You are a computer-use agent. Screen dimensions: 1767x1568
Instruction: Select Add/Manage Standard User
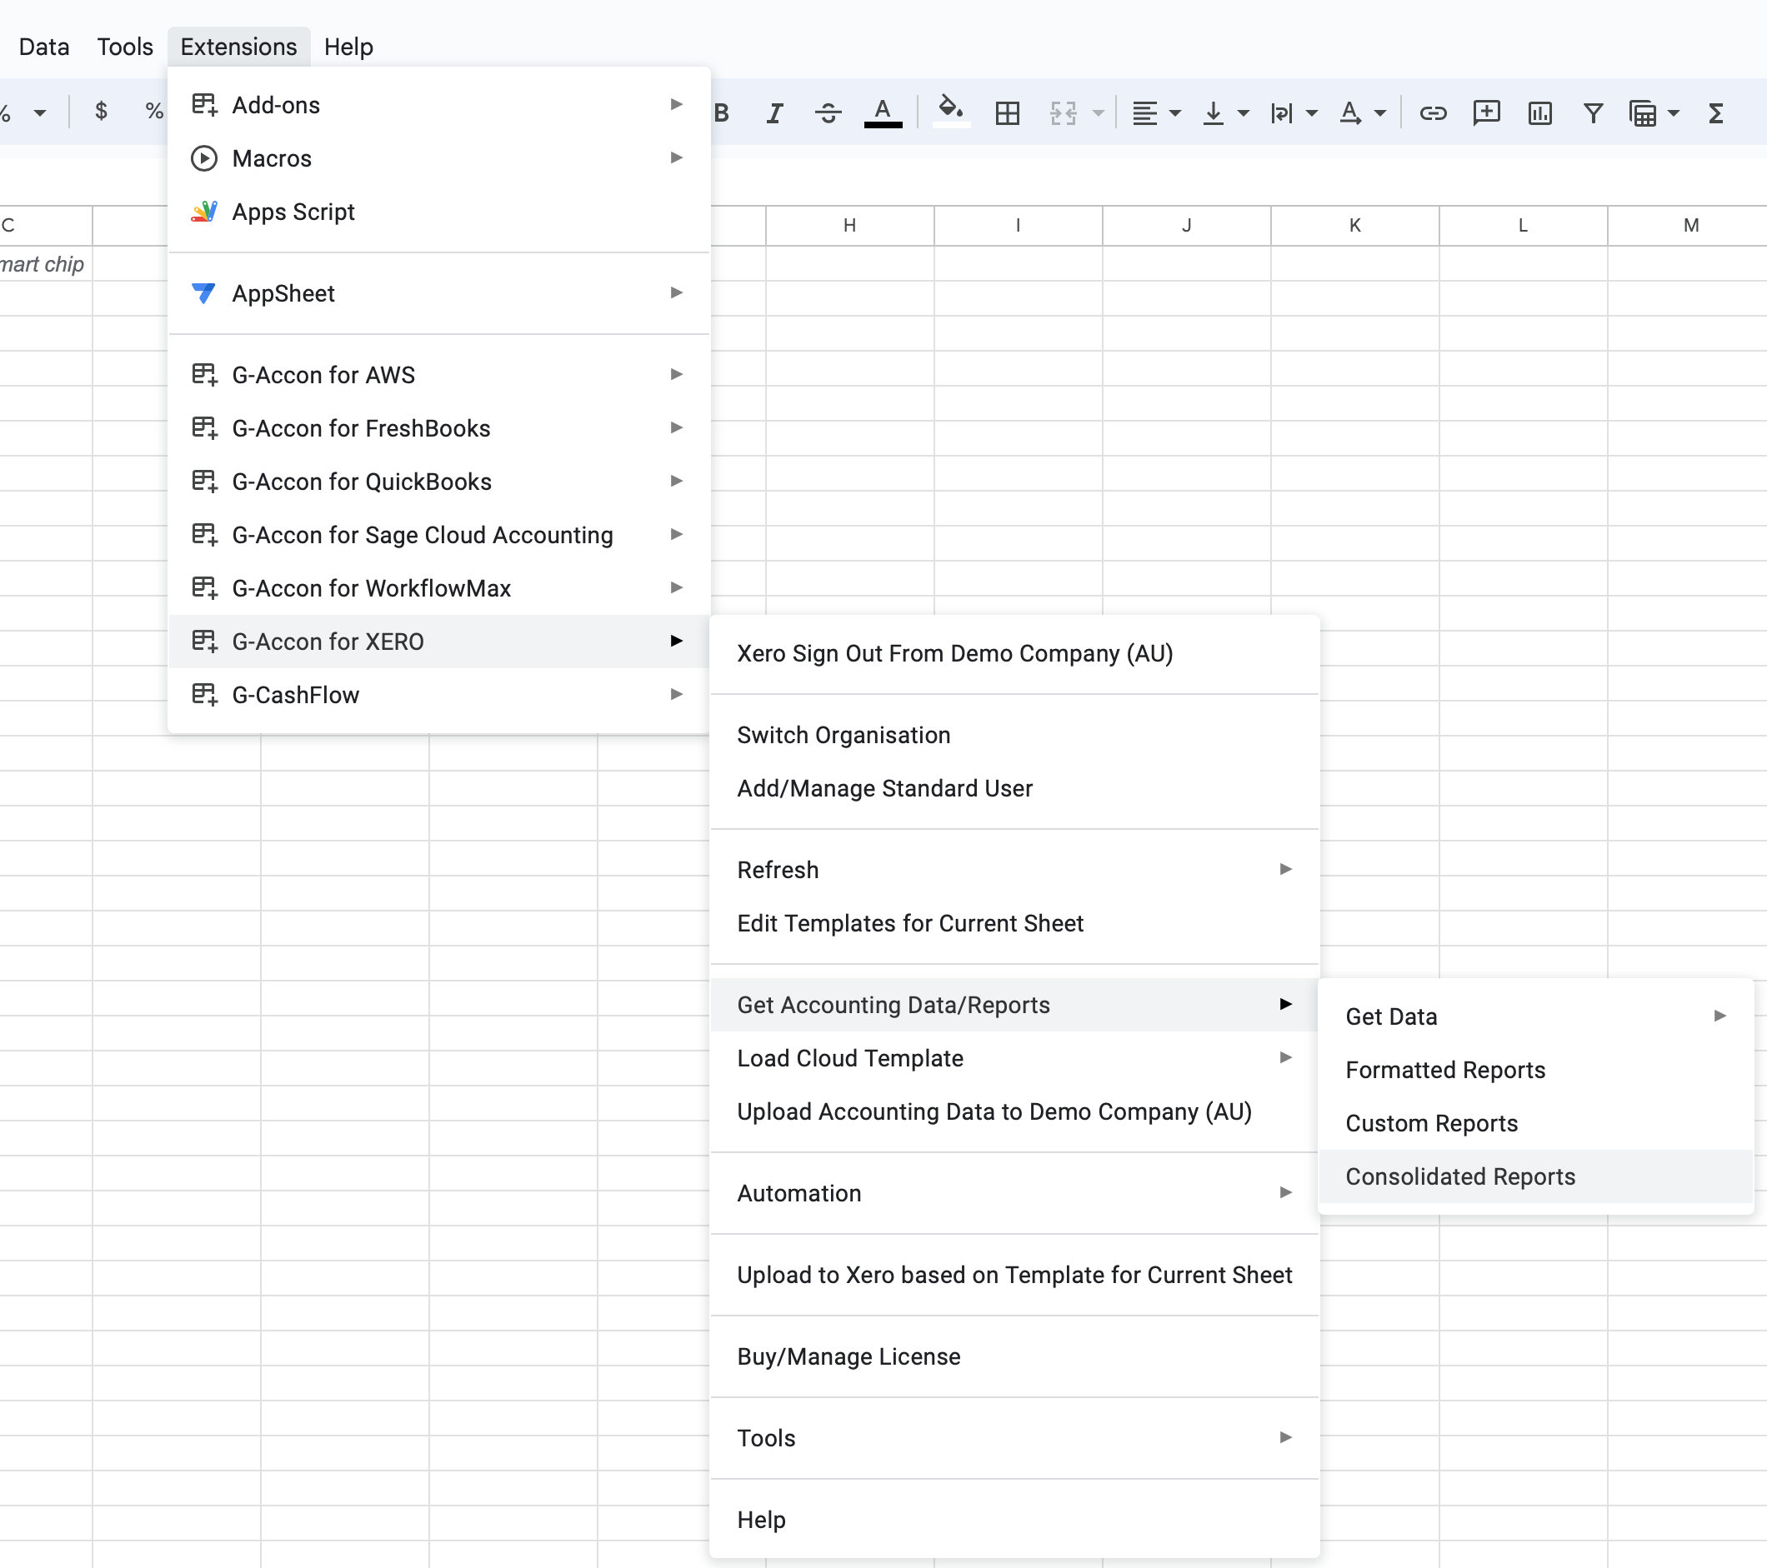(x=1015, y=789)
